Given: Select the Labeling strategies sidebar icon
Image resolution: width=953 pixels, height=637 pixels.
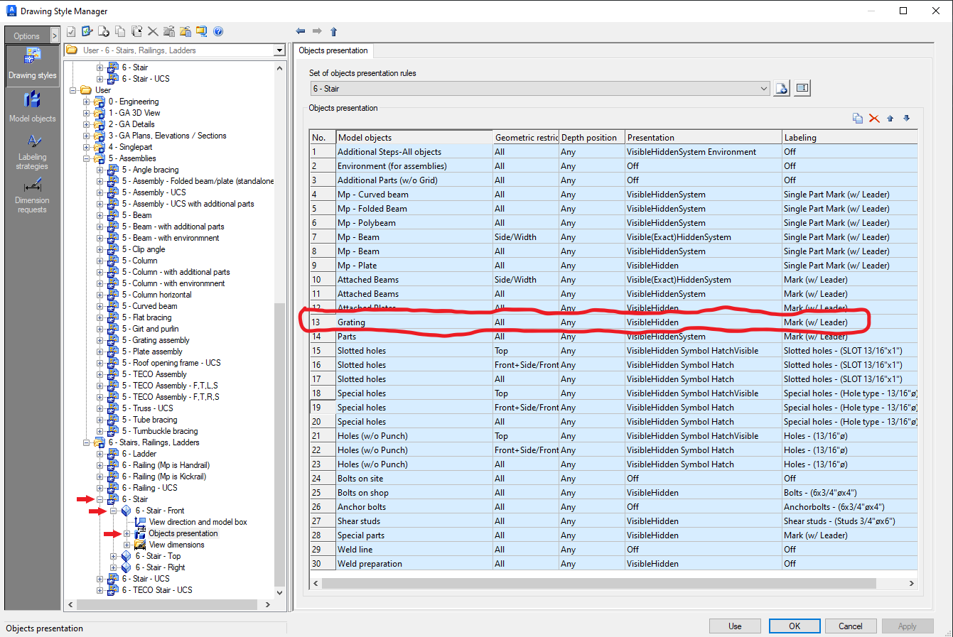Looking at the screenshot, I should pos(32,151).
